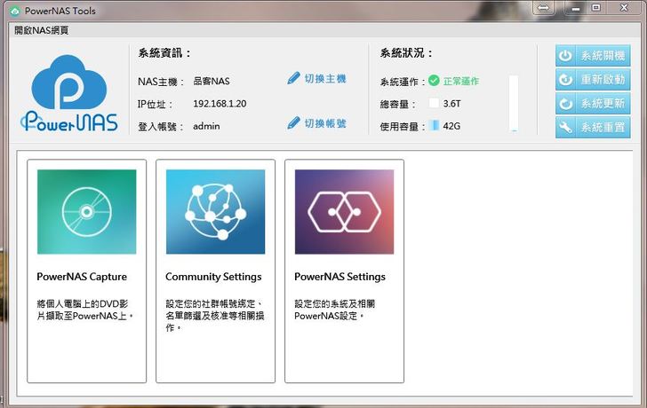Click the wrench icon on 系統重置
The image size is (647, 408).
(565, 127)
